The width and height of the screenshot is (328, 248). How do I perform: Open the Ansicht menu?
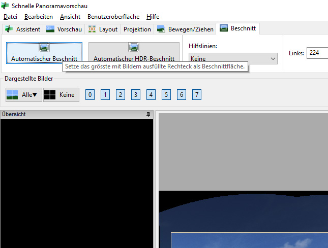[70, 17]
